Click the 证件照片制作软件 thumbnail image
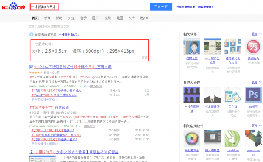Screen dimensions: 263x162 tap(233, 47)
